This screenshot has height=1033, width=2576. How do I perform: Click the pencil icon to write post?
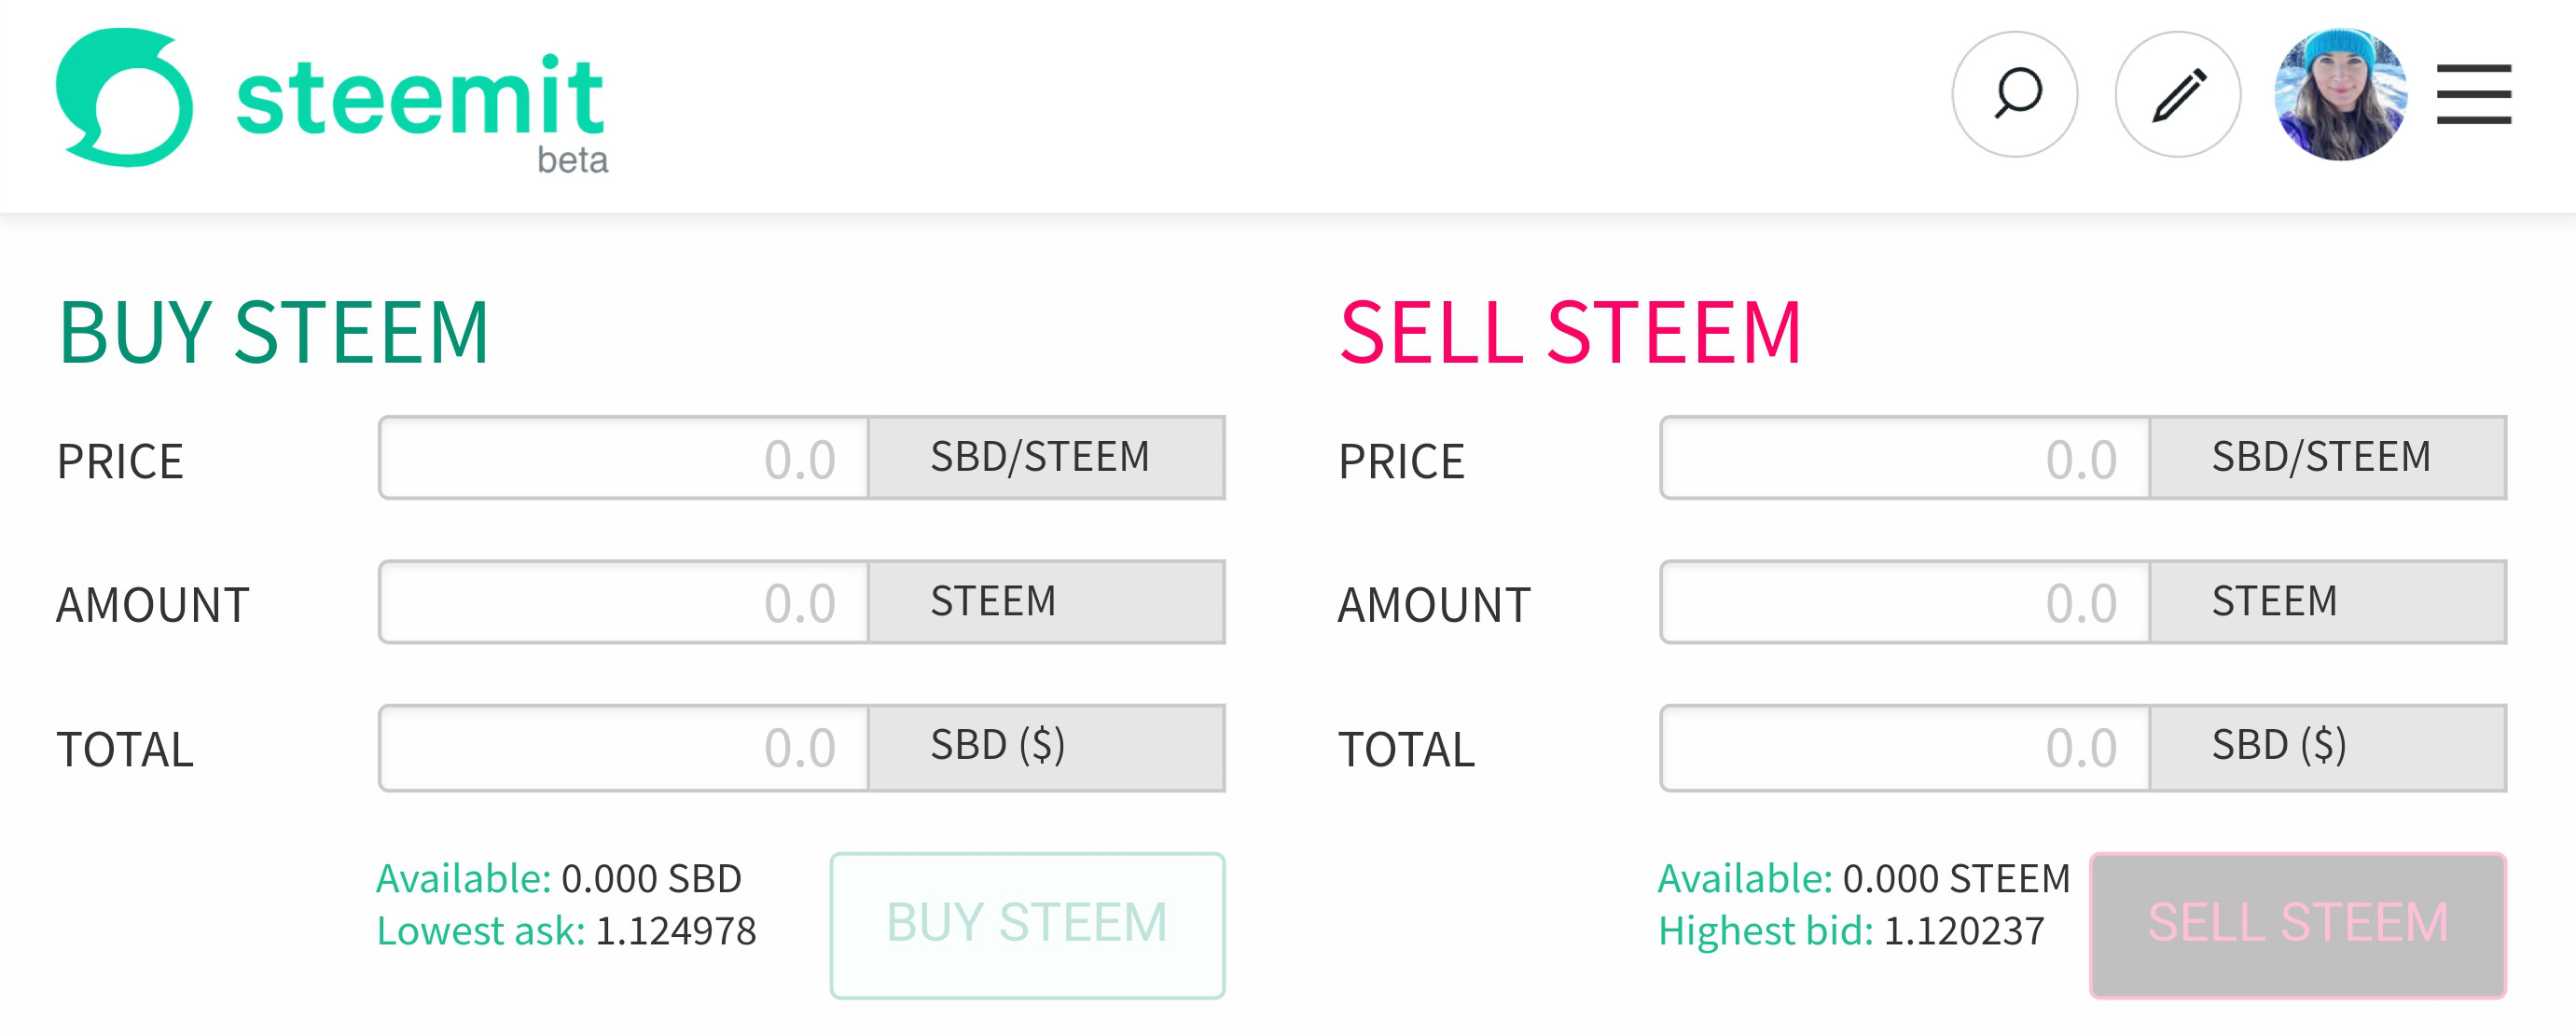2177,95
